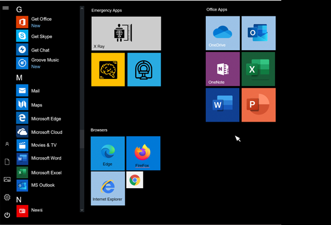Click the 'MS Outlook' label
331x225 pixels.
click(x=43, y=185)
